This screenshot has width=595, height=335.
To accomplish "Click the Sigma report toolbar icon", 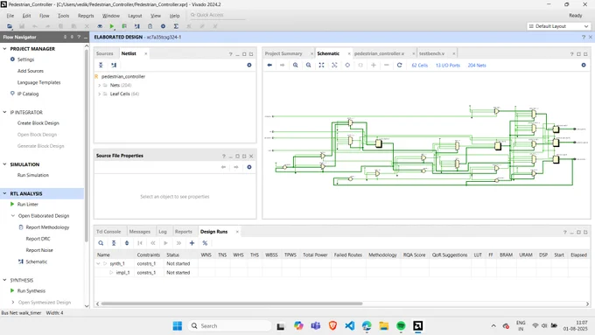I will (176, 26).
